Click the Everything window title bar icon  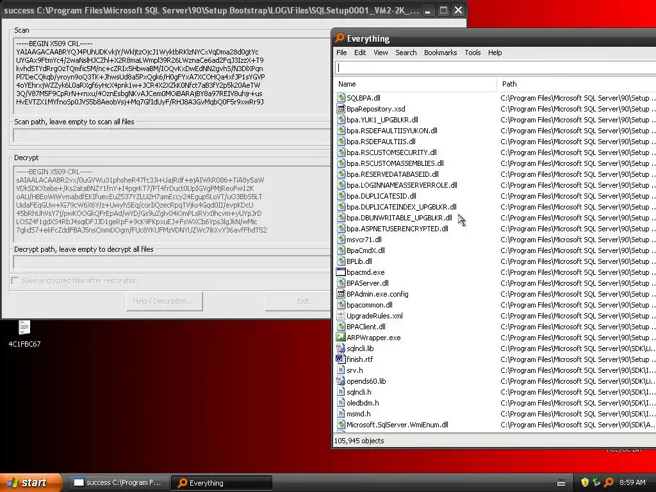tap(340, 38)
